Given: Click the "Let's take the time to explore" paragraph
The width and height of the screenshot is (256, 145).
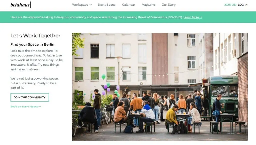Looking at the screenshot, I should tap(37, 60).
